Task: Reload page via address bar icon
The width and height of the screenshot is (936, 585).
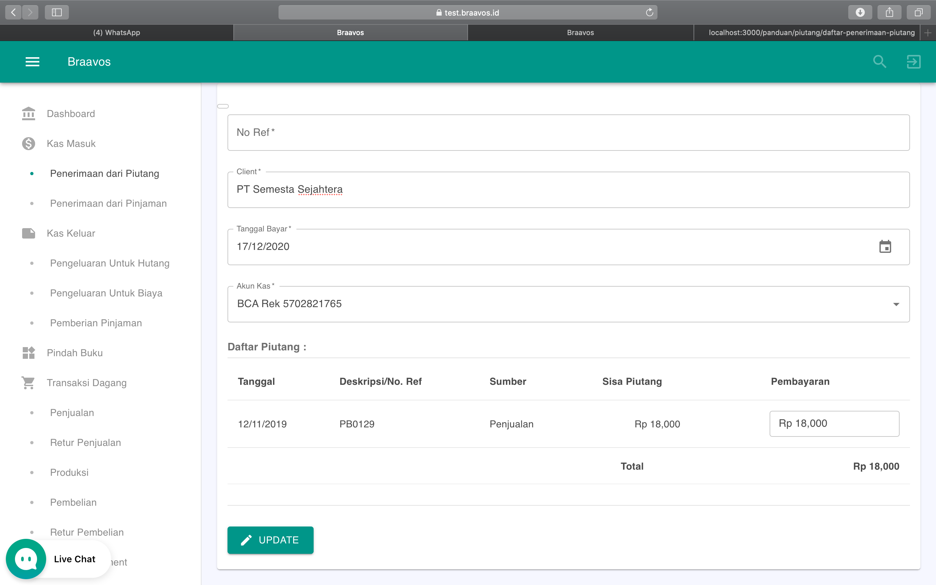Action: click(x=649, y=12)
